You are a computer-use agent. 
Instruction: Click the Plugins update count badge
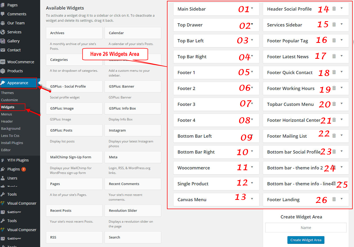(24, 169)
